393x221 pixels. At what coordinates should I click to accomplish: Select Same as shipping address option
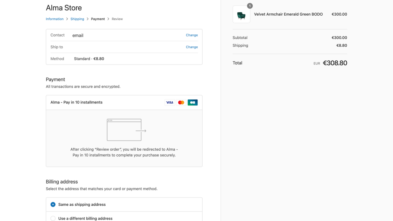point(124,204)
